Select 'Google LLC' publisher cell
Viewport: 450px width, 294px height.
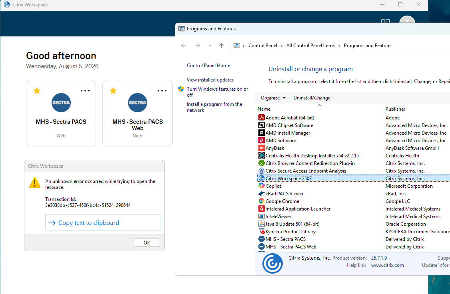click(x=398, y=201)
